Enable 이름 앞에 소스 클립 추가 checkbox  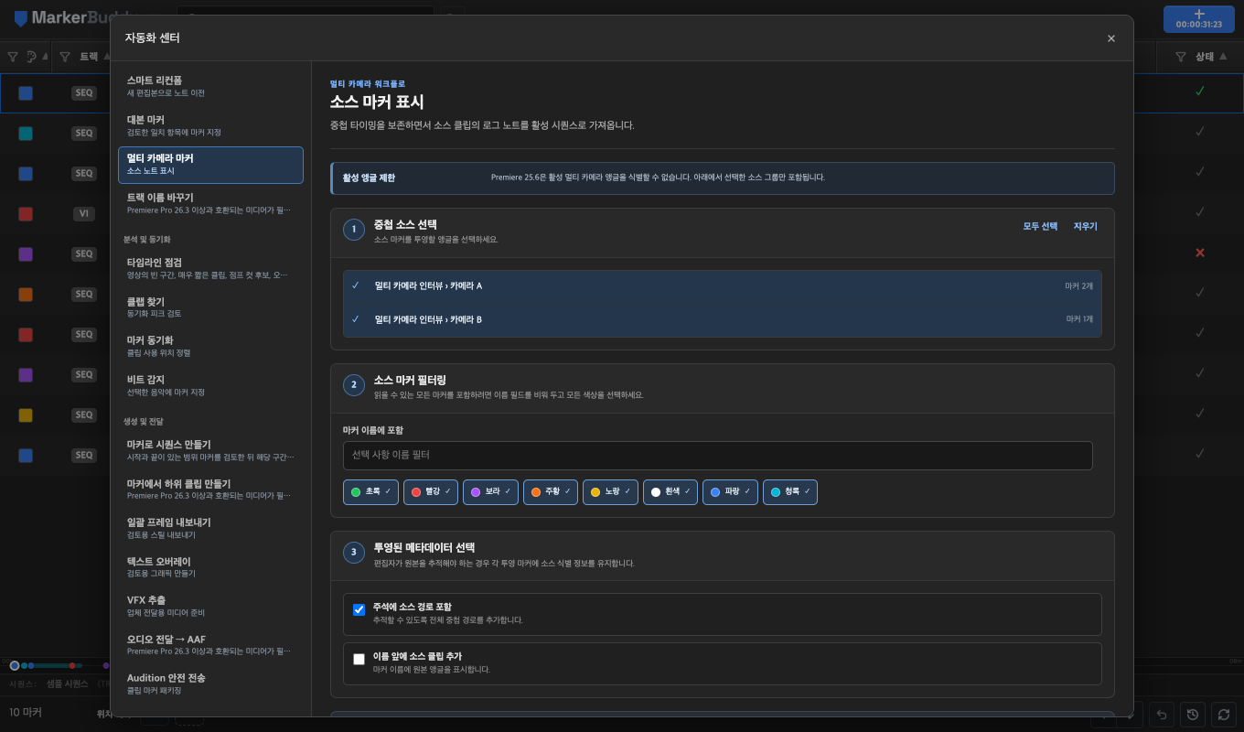click(x=359, y=659)
